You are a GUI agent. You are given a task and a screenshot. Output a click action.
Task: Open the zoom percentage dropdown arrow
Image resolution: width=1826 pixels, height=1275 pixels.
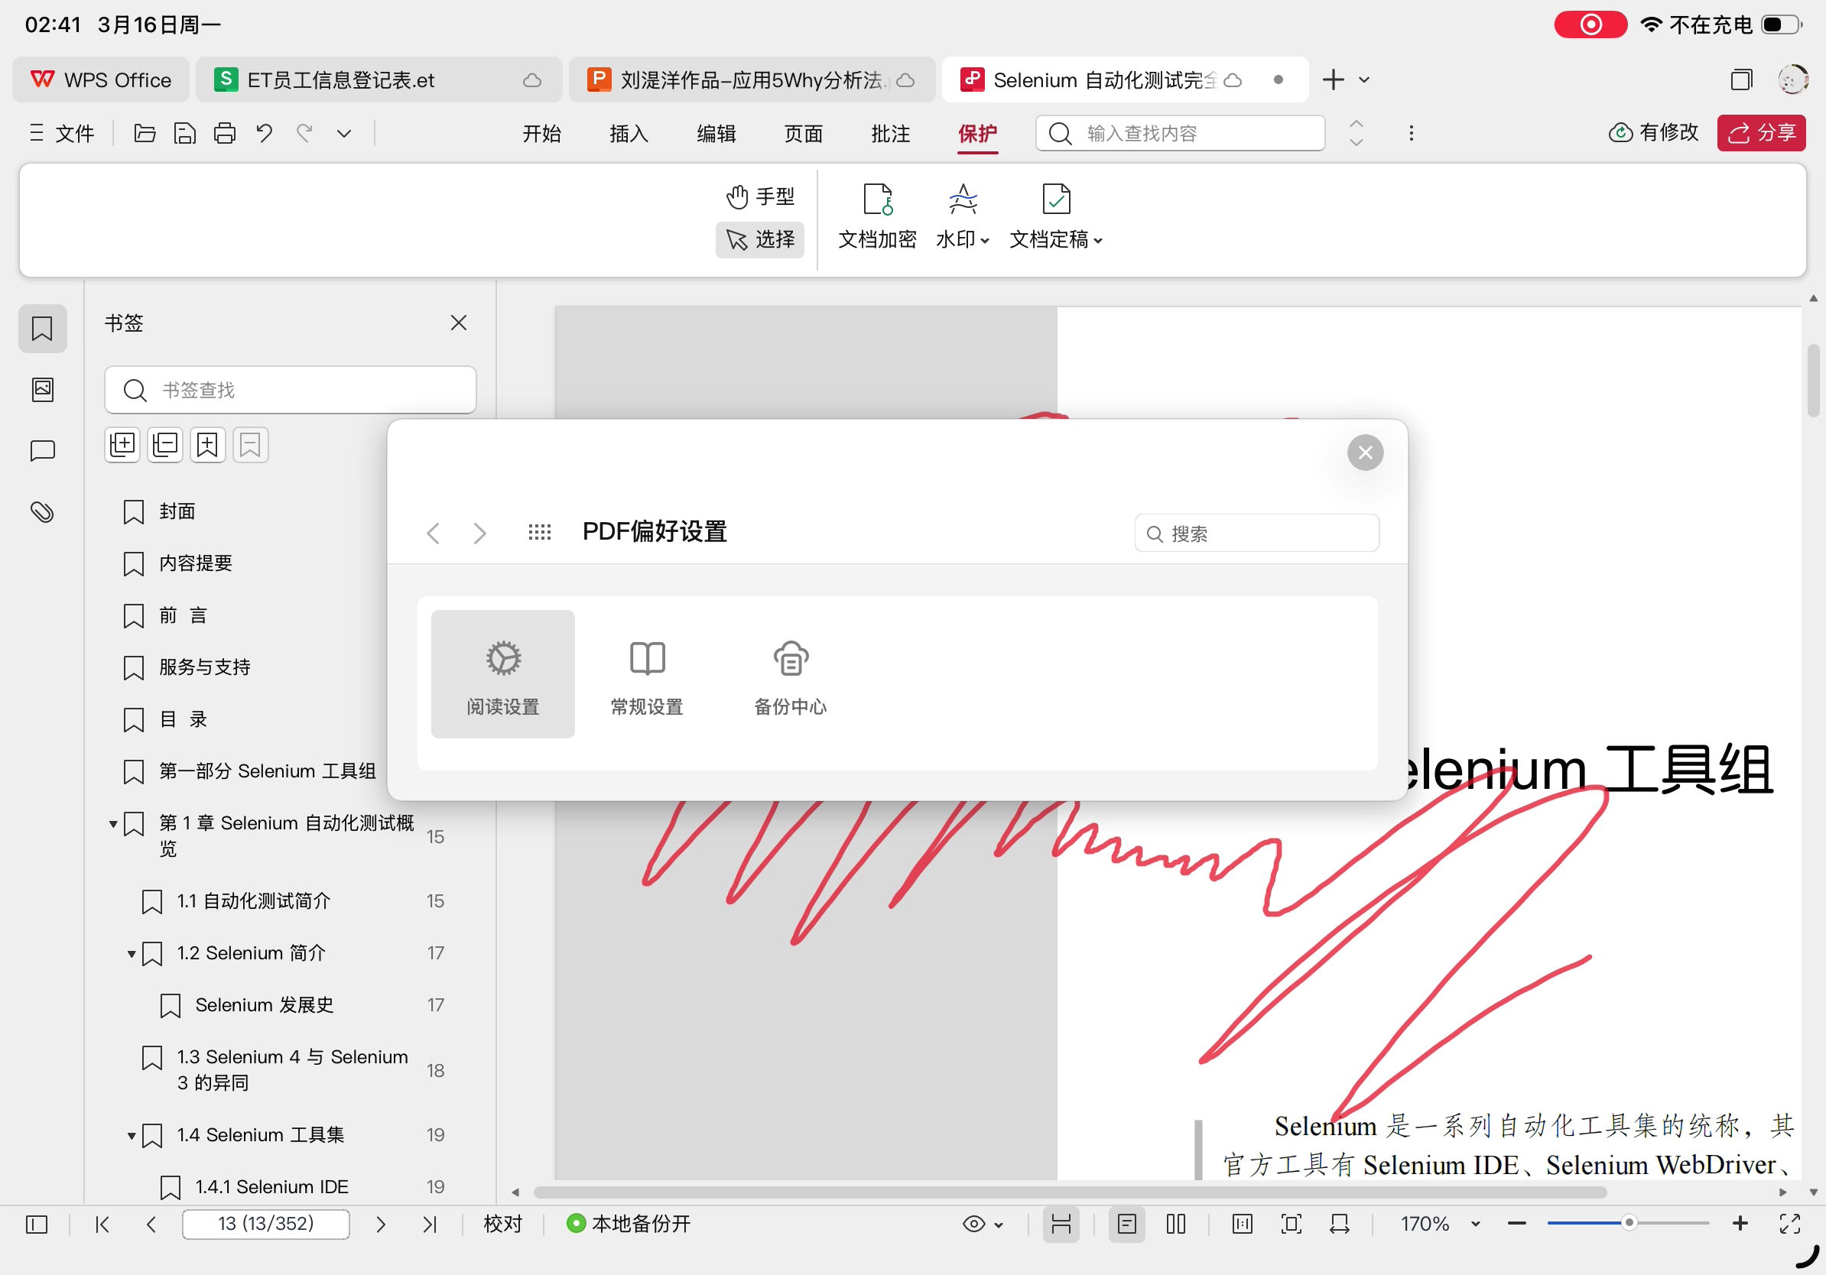(1475, 1223)
